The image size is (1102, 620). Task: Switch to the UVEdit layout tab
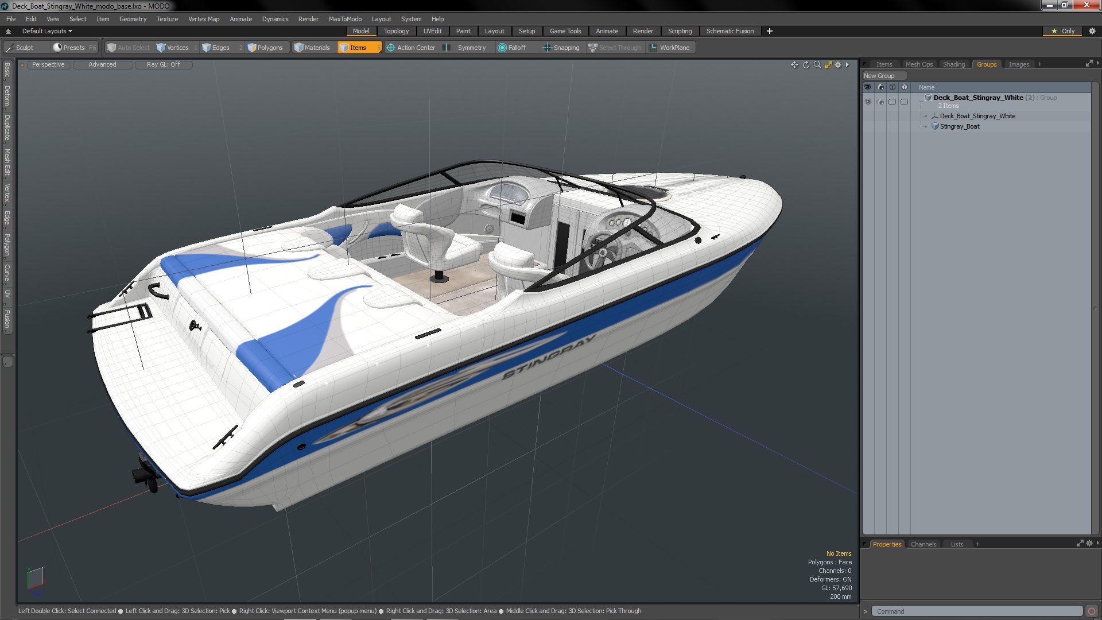point(432,31)
